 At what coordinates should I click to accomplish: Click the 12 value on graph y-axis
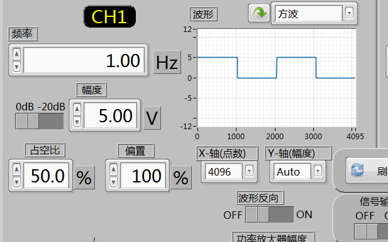coord(187,29)
